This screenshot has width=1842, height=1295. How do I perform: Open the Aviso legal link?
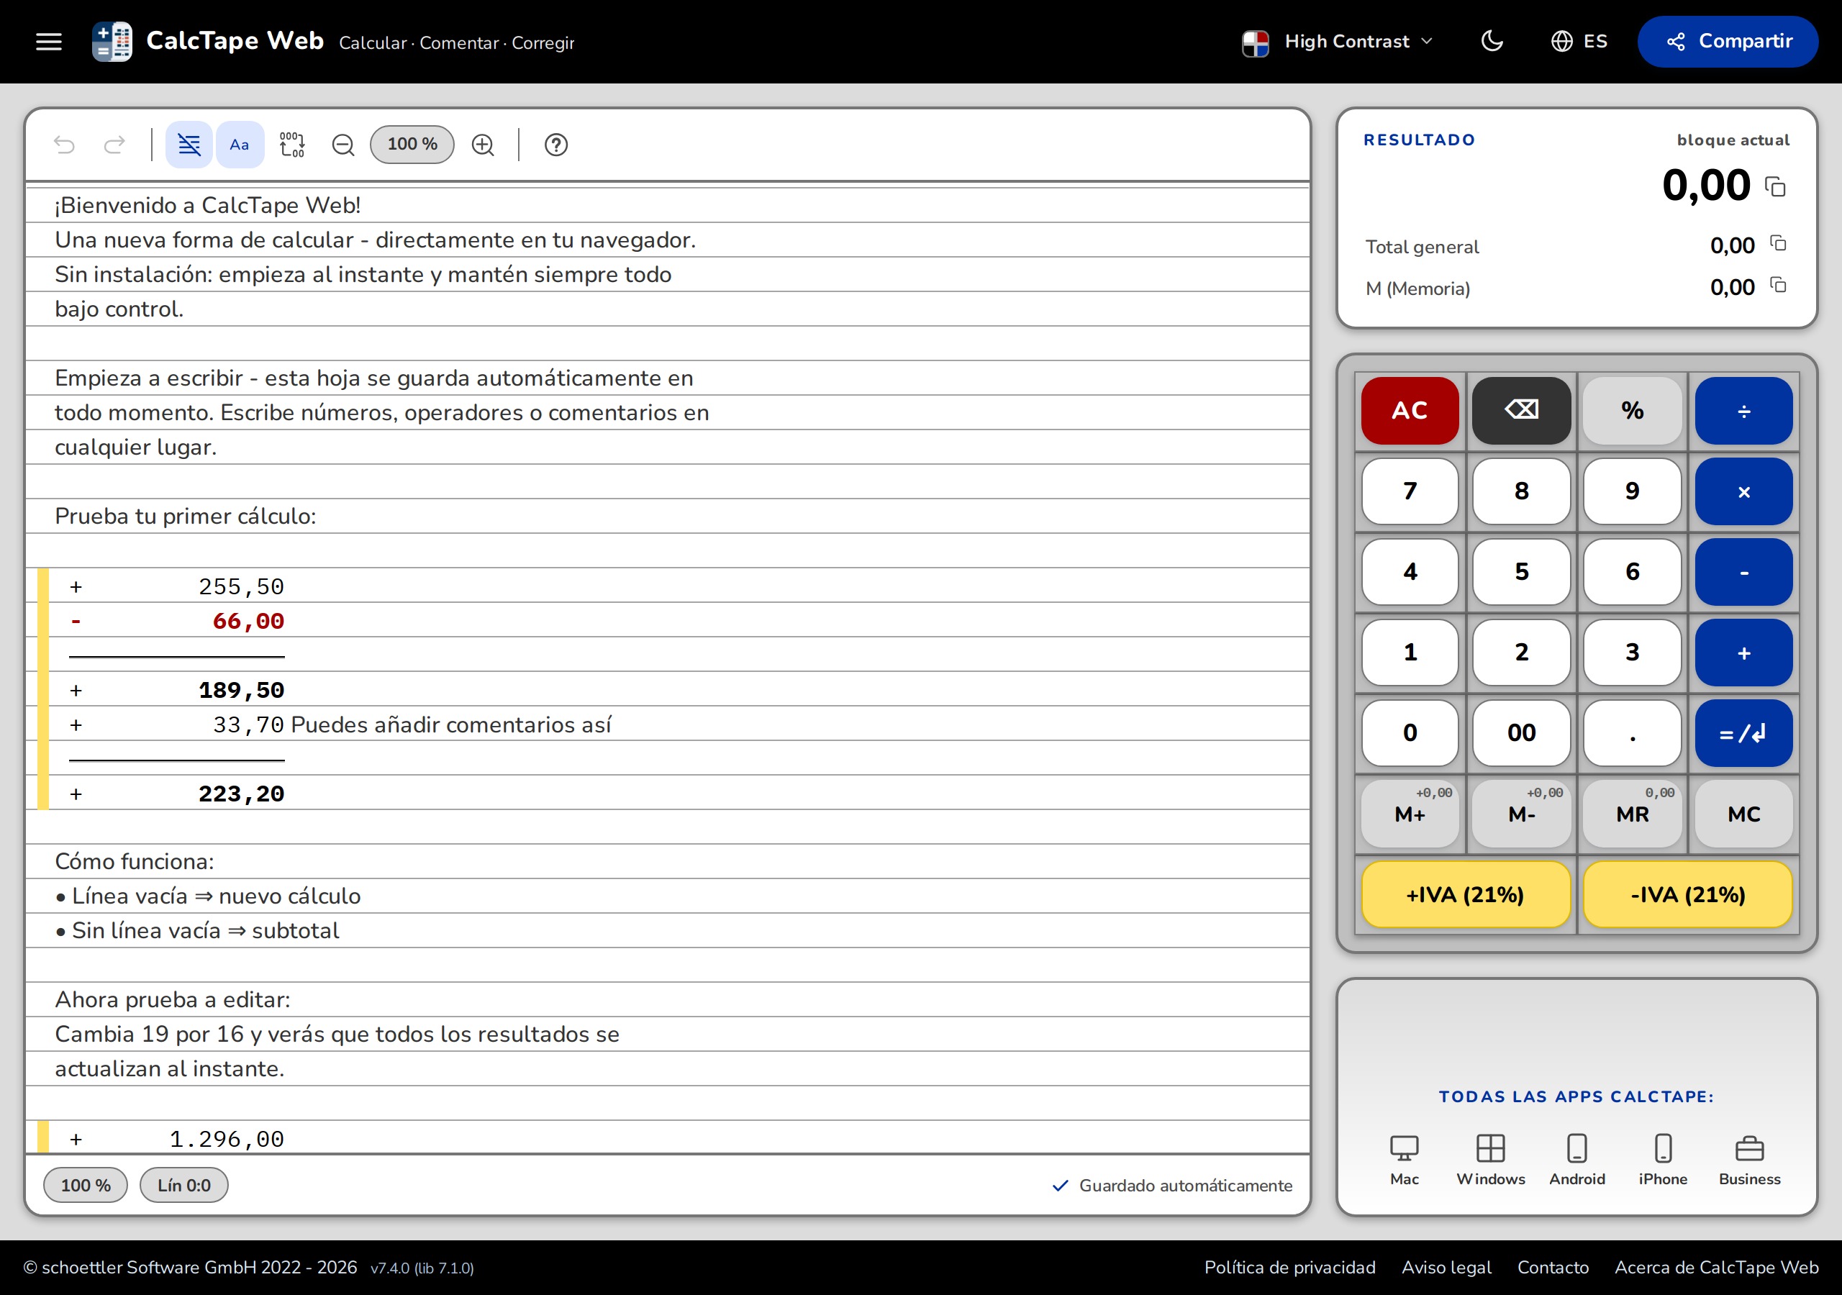coord(1446,1268)
